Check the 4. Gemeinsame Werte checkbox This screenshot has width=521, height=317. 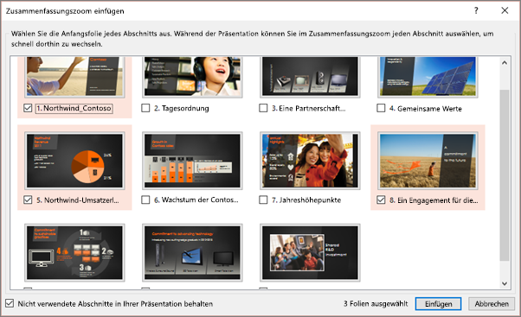[381, 108]
